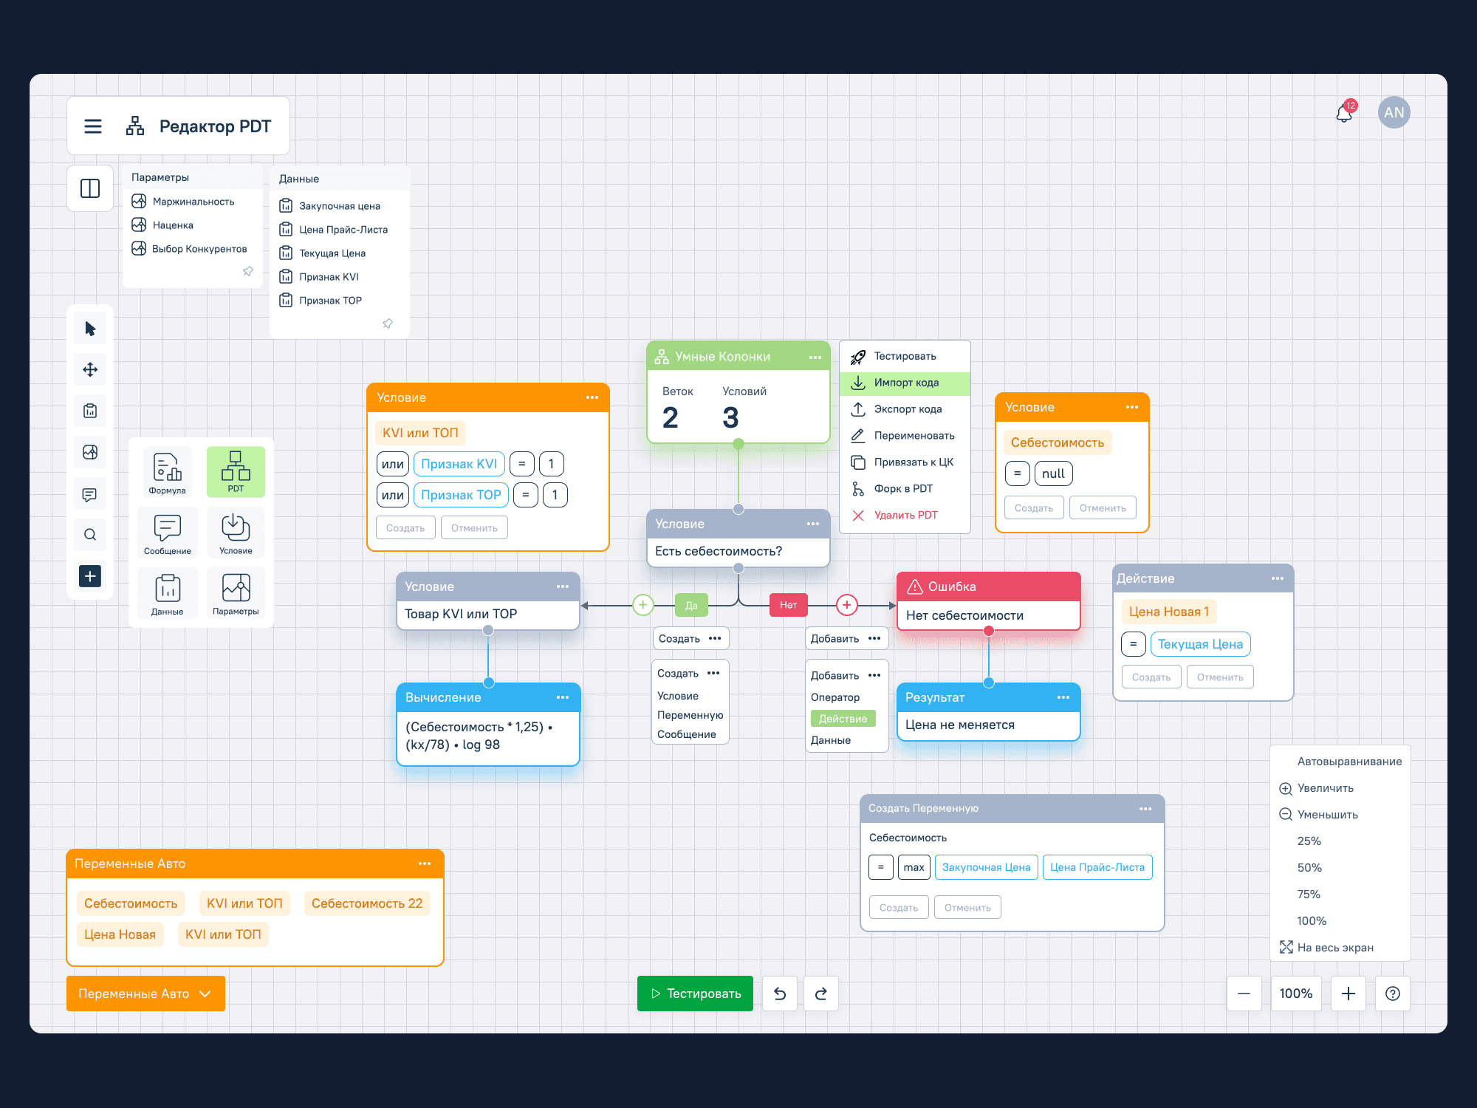
Task: Open the notifications bell icon
Action: pos(1344,113)
